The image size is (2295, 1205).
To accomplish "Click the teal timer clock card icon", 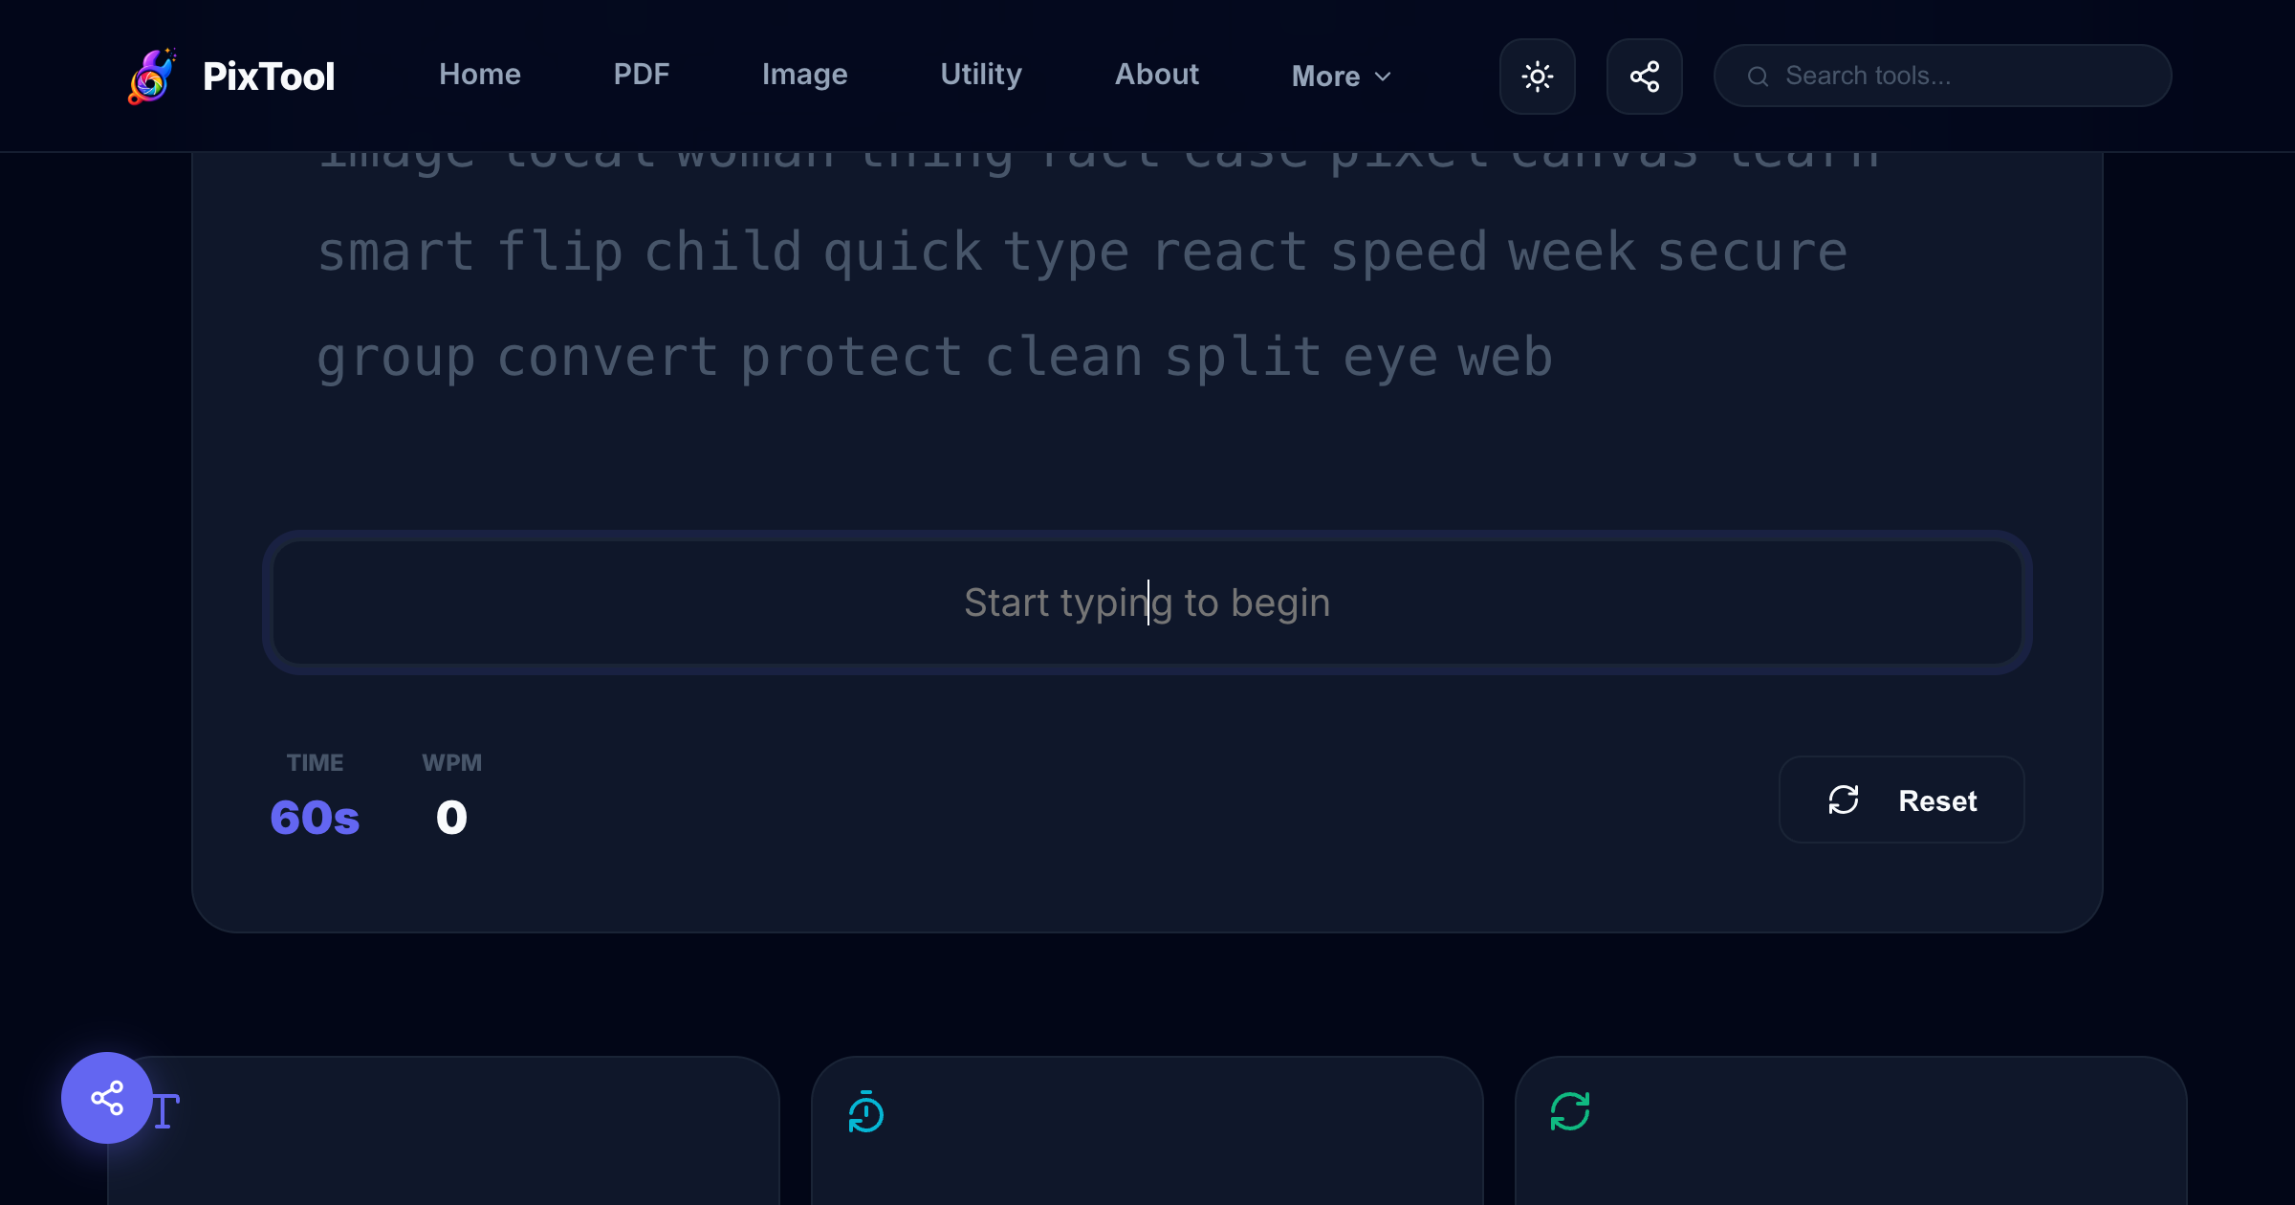I will click(x=866, y=1112).
